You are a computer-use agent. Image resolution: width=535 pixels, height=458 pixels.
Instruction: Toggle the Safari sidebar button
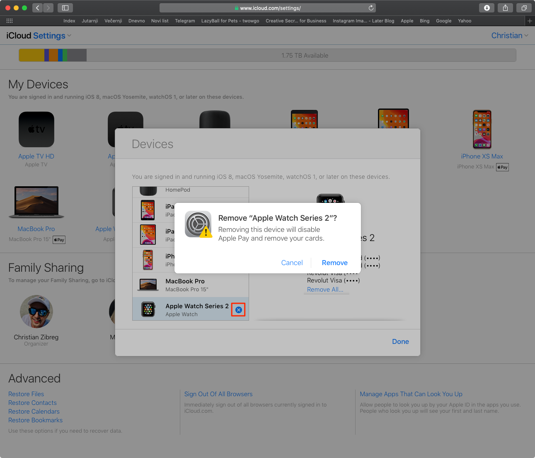[65, 7]
